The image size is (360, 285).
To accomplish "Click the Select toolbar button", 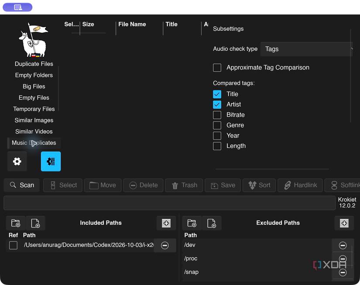I will pos(63,185).
